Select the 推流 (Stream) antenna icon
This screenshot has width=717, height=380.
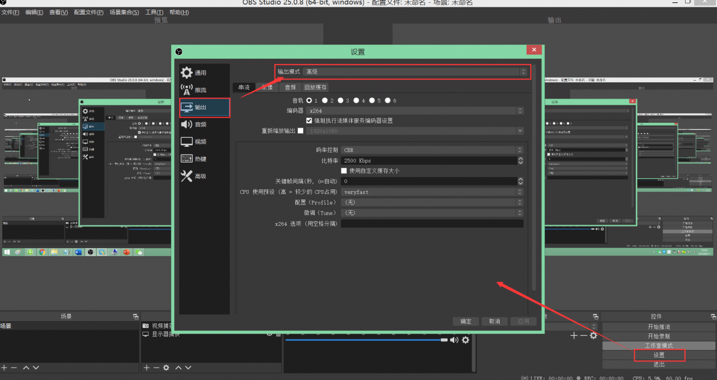(x=187, y=90)
